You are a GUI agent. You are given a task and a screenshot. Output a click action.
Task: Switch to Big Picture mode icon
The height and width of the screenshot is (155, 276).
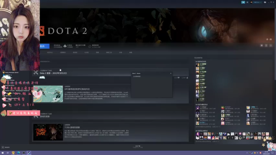(x=265, y=2)
